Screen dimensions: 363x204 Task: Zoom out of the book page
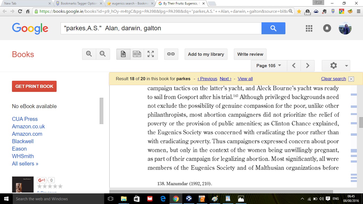pos(103,54)
